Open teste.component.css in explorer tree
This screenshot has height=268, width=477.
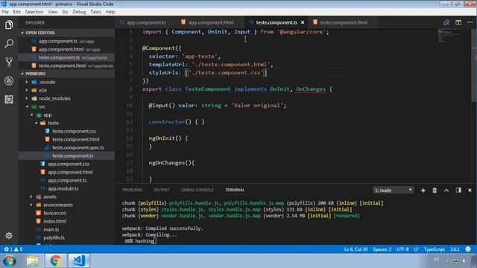[x=74, y=131]
